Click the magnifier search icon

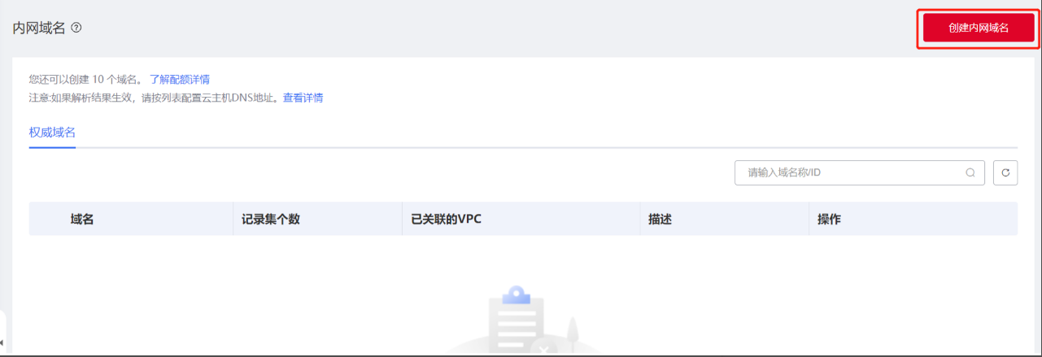(970, 172)
